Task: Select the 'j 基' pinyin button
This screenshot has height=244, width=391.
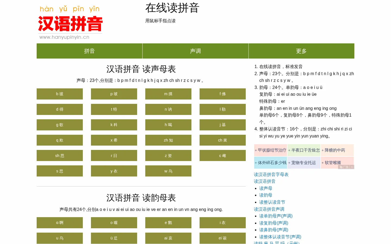Action: [223, 125]
